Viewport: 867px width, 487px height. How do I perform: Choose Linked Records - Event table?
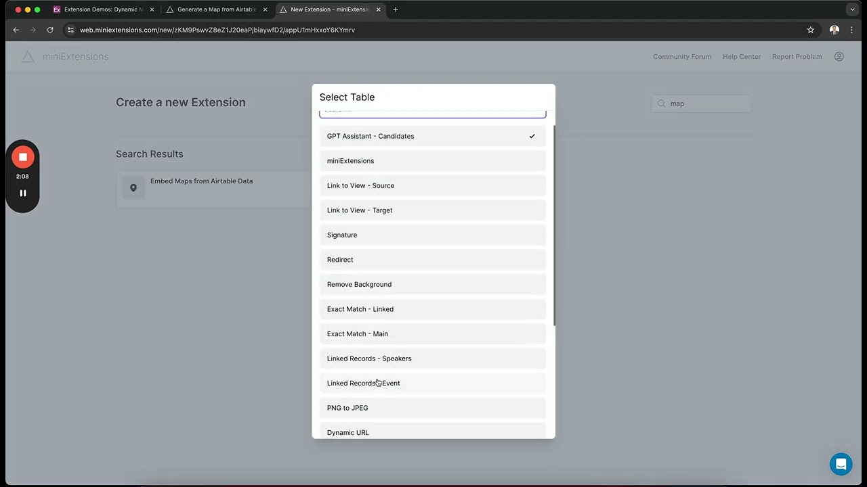coord(433,383)
